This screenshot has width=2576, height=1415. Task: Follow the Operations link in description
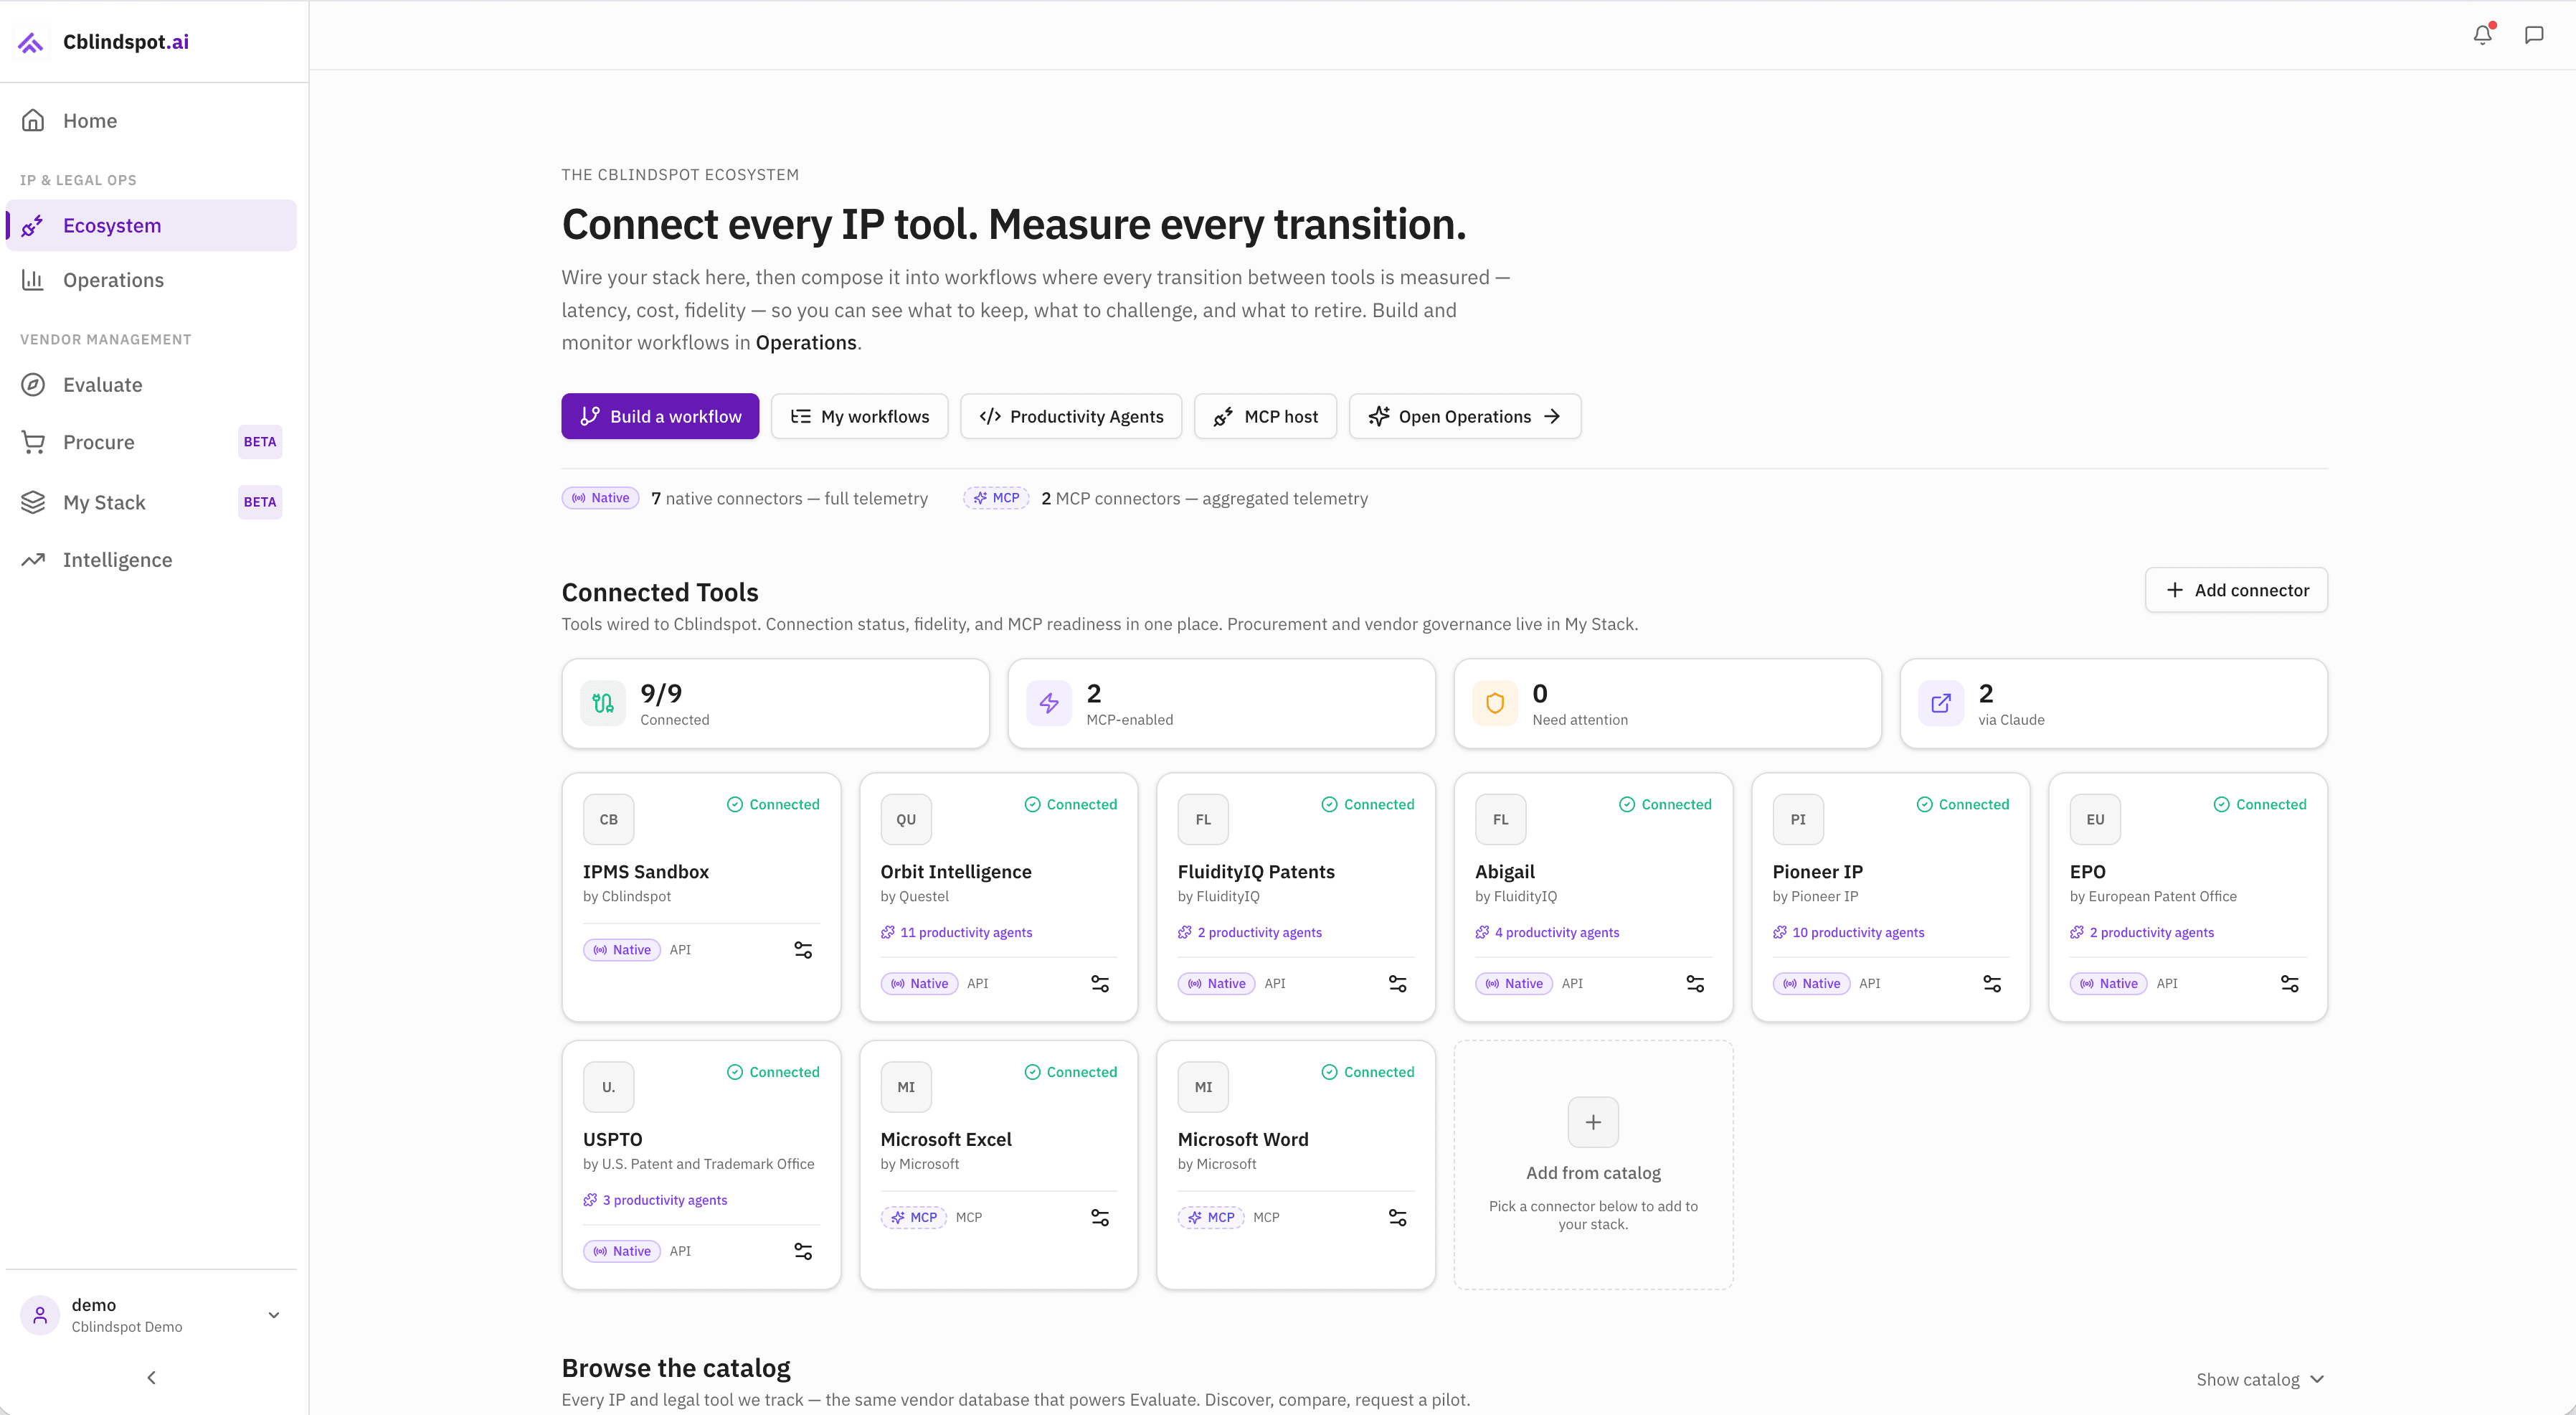coord(806,343)
